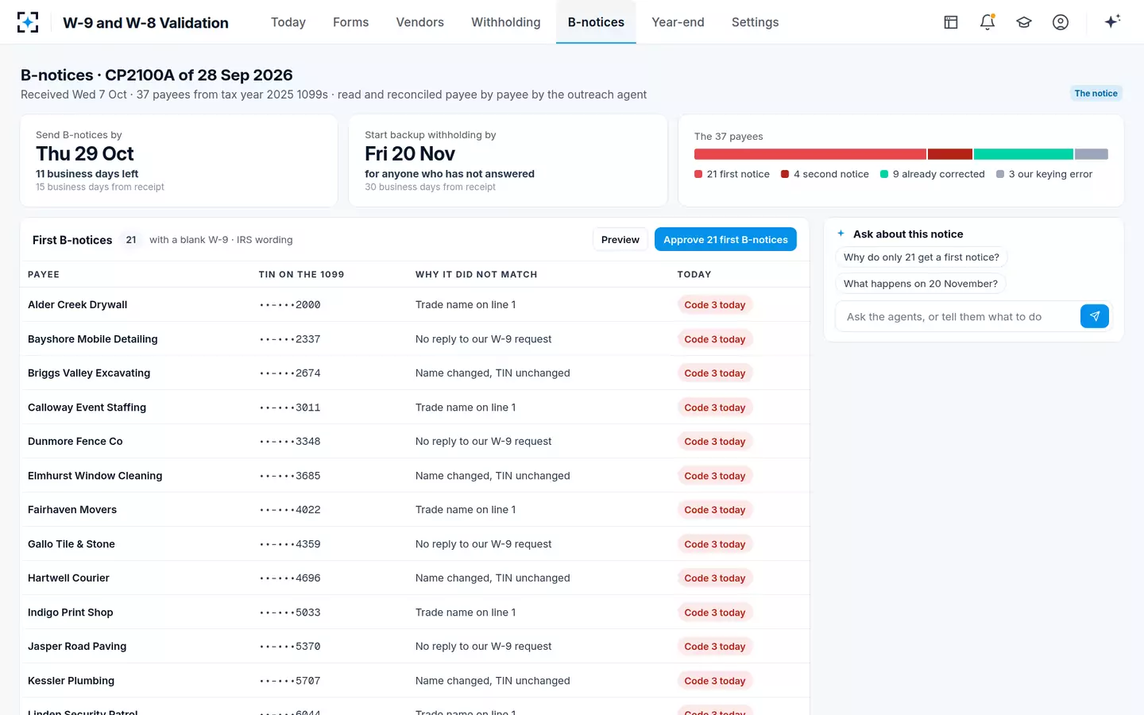Select payee Hartwell Courier
1144x715 pixels.
(x=69, y=578)
